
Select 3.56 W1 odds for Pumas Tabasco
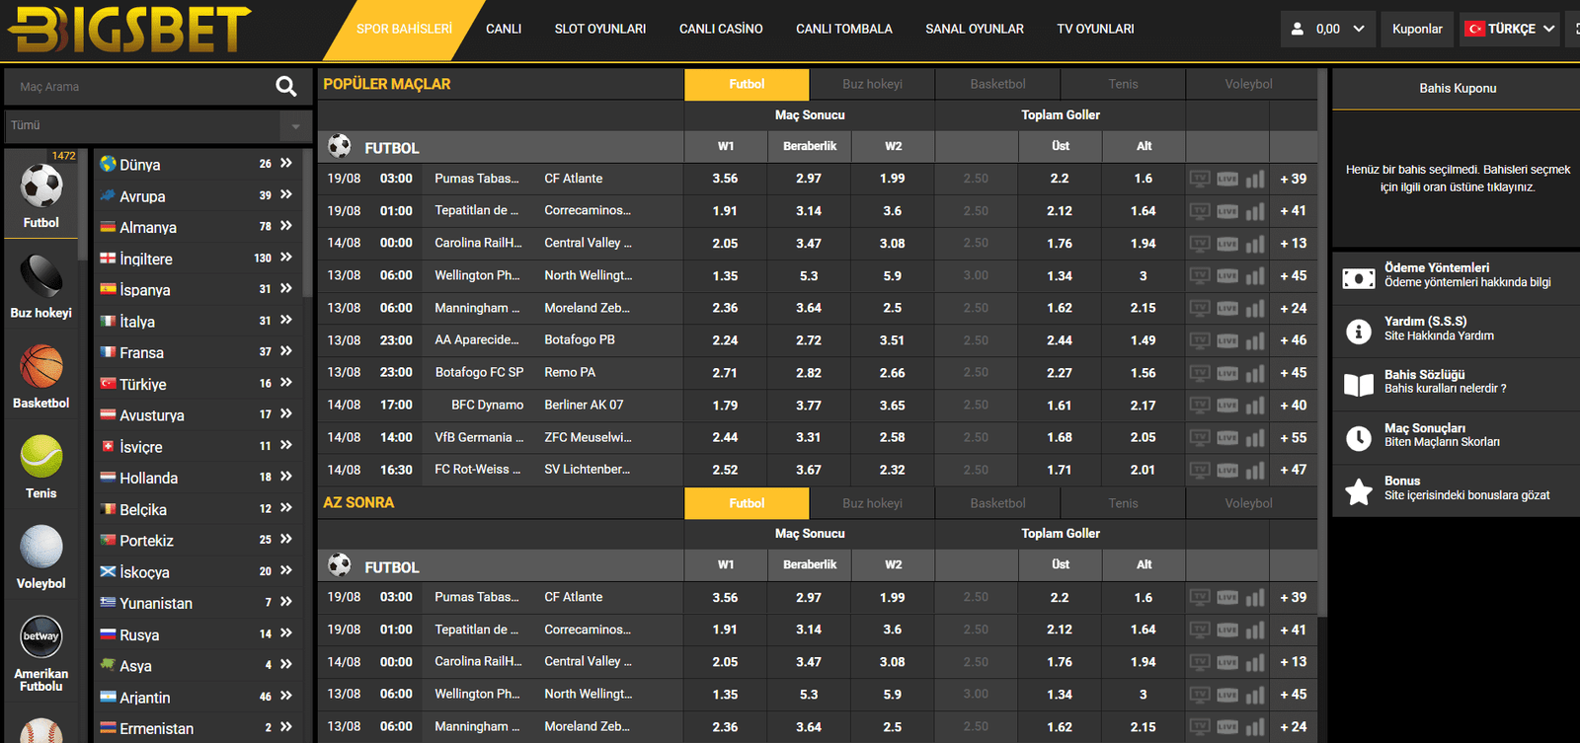(725, 179)
